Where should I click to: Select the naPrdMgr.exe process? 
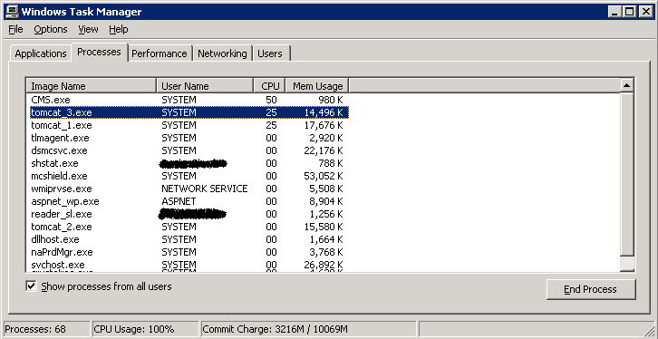[189, 252]
